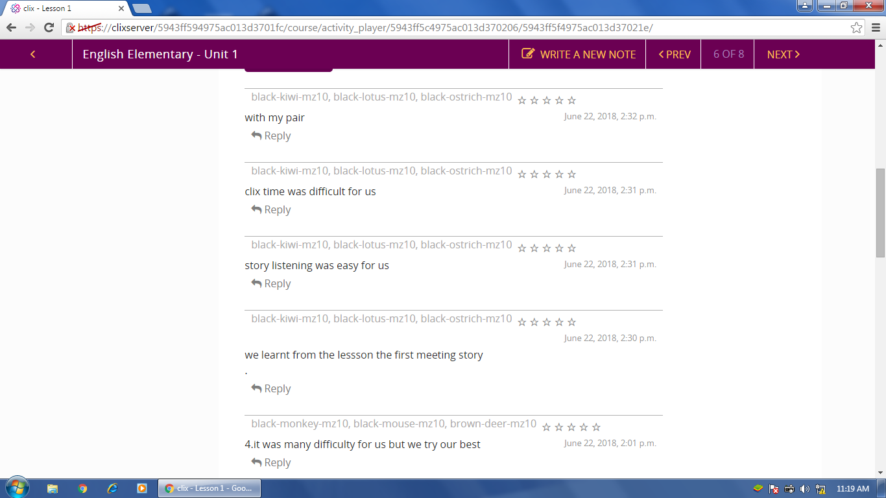Close the clix - Lesson 1 tab
The width and height of the screenshot is (886, 498).
tap(121, 8)
